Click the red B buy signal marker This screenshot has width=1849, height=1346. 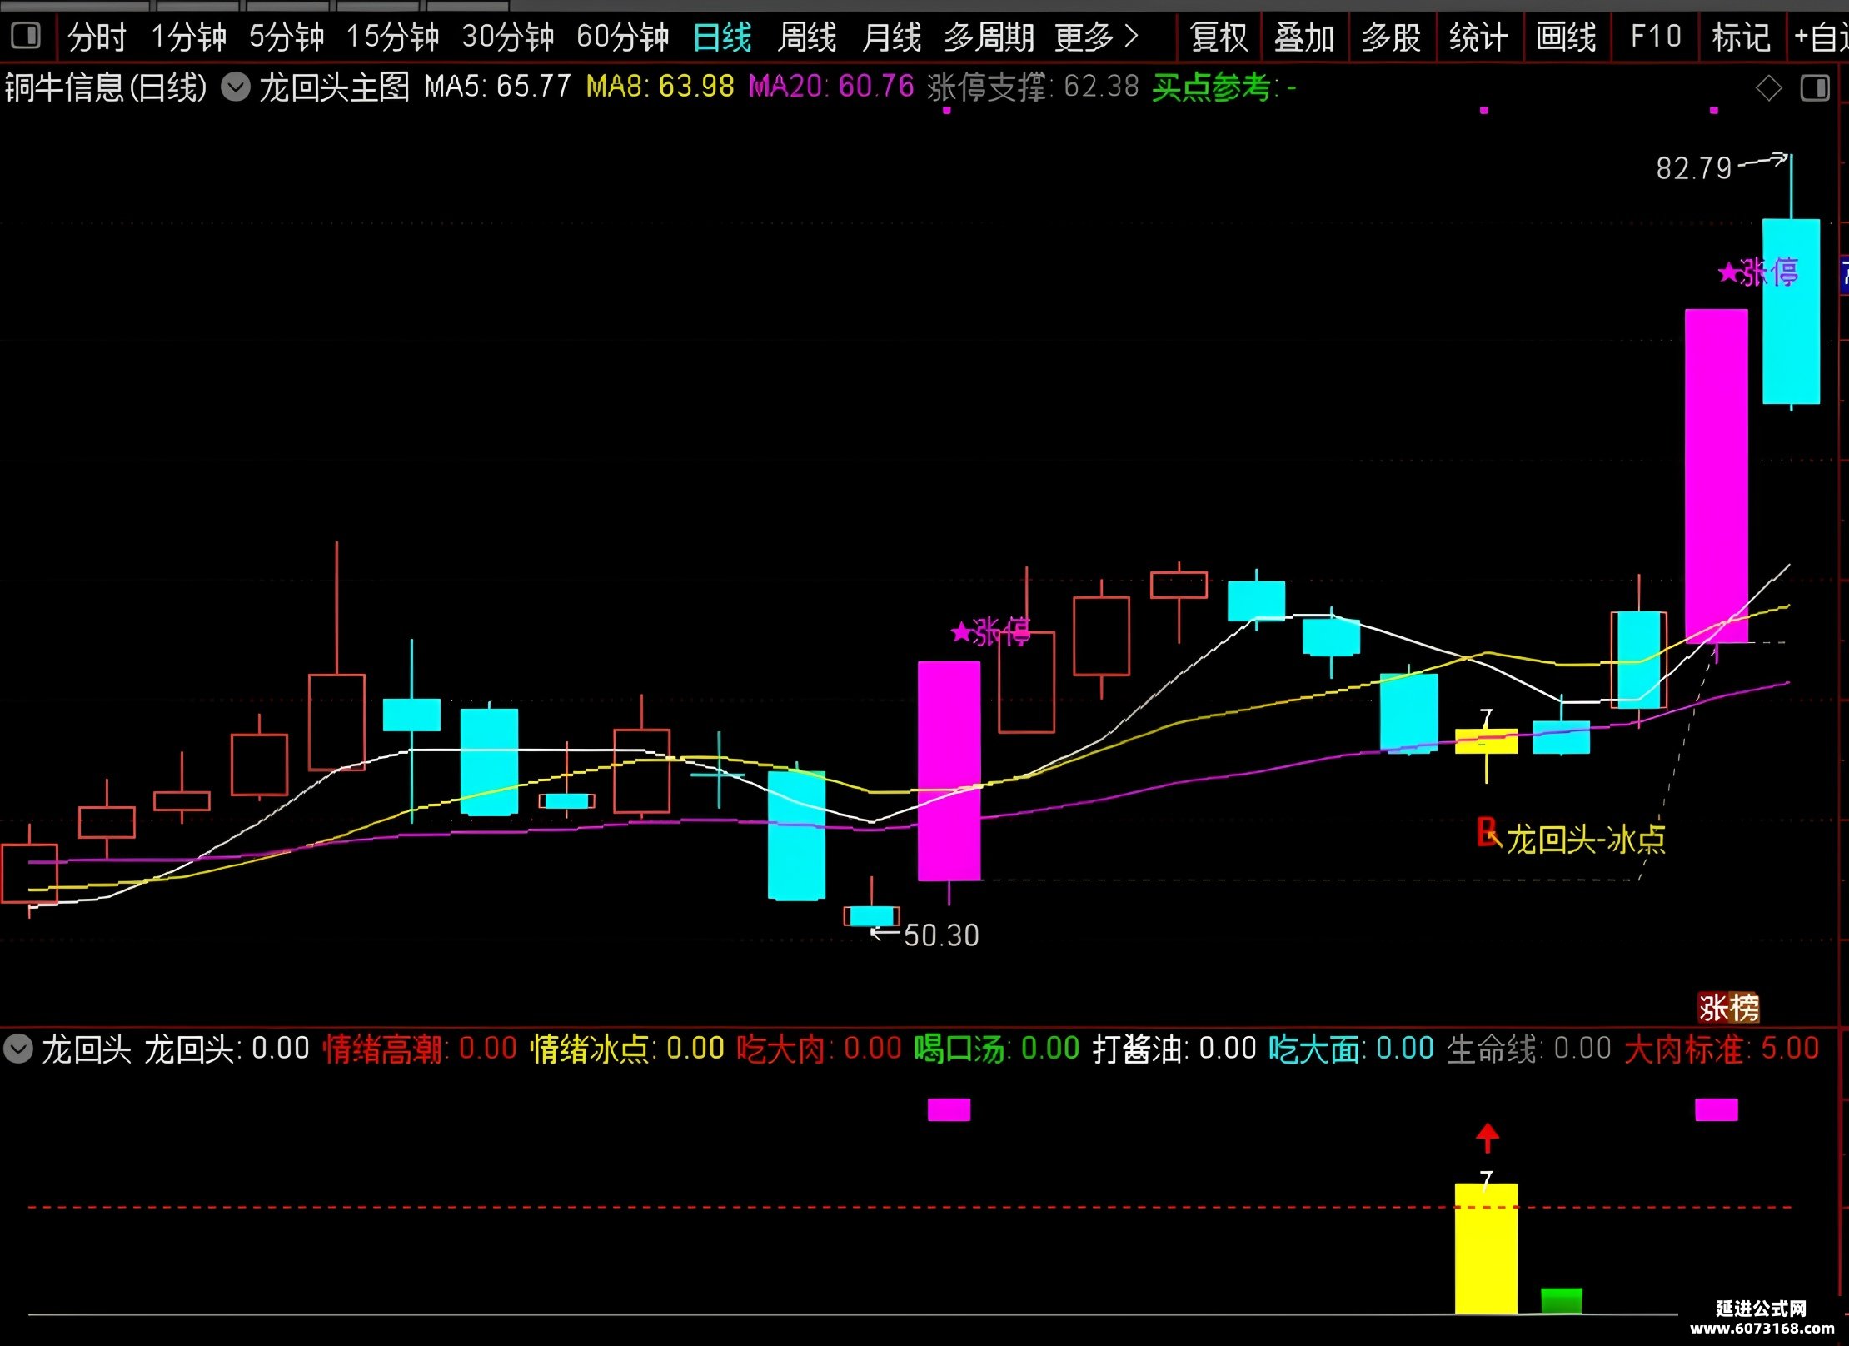pos(1487,832)
